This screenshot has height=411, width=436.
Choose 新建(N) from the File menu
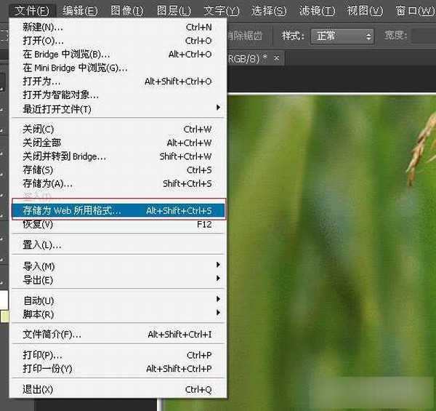pyautogui.click(x=44, y=27)
